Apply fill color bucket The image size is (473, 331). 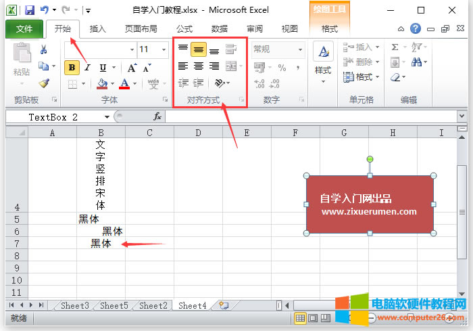[x=102, y=84]
